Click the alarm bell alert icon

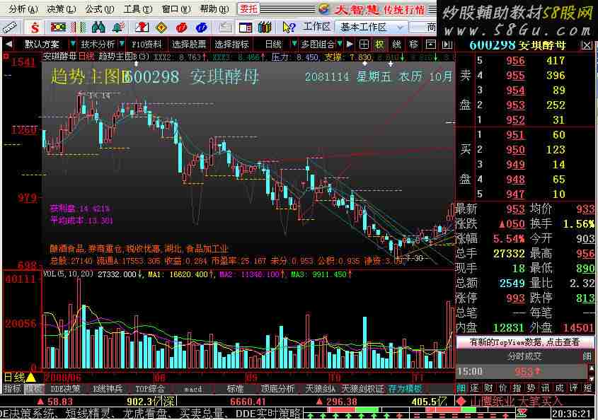tap(119, 28)
